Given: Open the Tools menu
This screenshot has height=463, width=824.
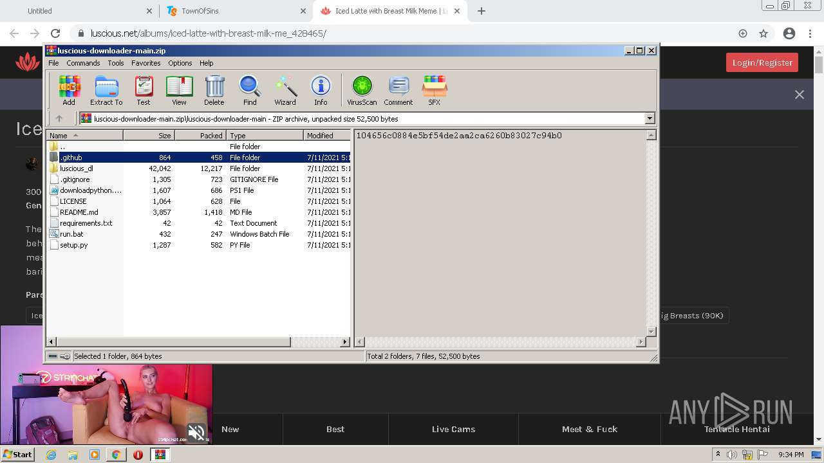Looking at the screenshot, I should click(116, 63).
